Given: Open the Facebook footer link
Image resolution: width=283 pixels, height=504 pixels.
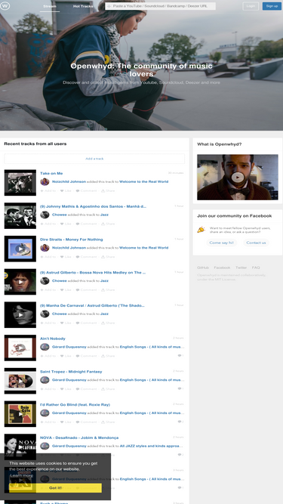Looking at the screenshot, I should 222,267.
